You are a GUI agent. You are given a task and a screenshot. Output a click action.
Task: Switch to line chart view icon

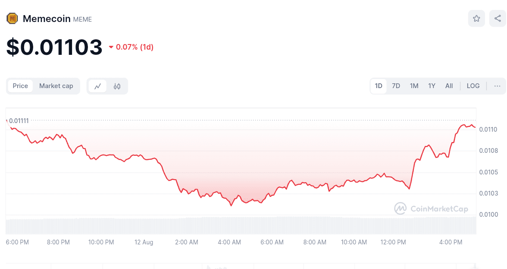point(98,86)
